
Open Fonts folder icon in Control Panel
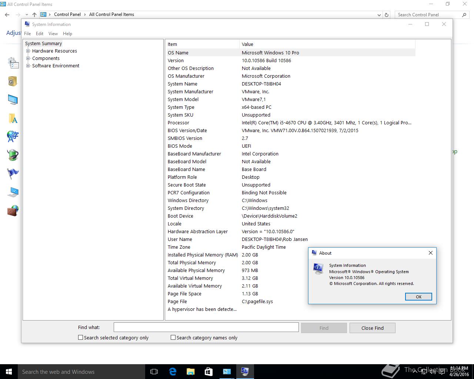point(13,118)
